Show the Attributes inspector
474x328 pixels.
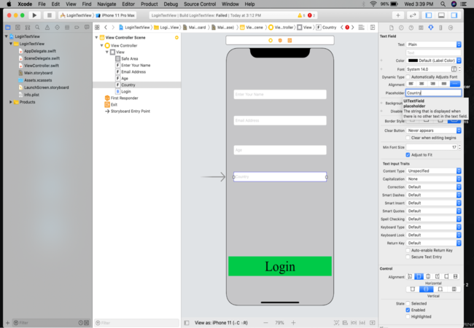[431, 28]
